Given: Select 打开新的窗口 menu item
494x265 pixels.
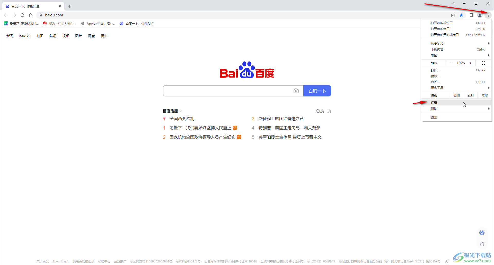Looking at the screenshot, I should [456, 29].
